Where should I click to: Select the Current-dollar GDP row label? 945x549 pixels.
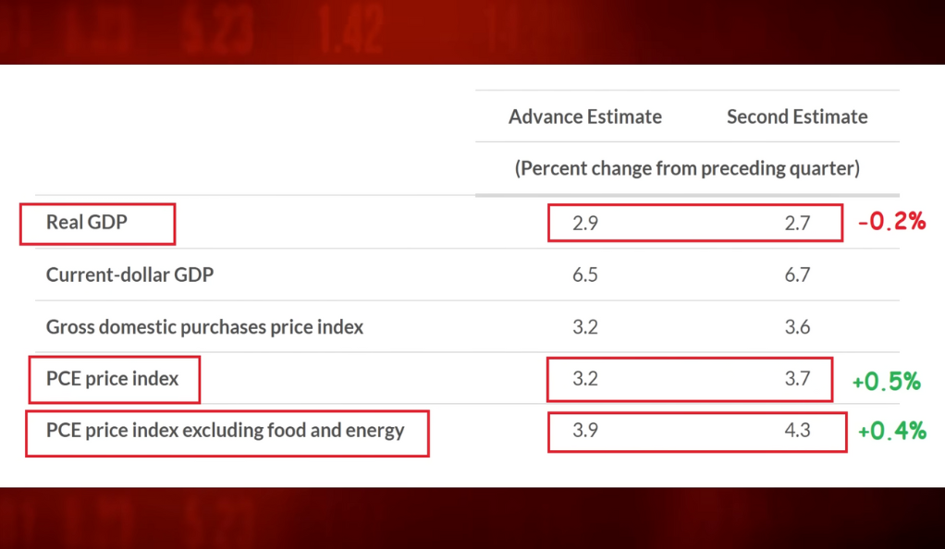tap(129, 274)
